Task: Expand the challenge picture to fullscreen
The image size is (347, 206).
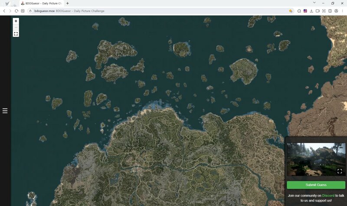Action: pyautogui.click(x=340, y=171)
